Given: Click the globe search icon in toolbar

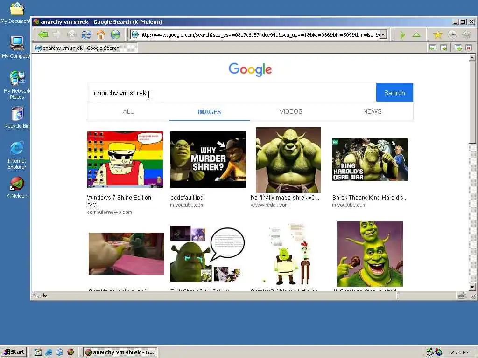Looking at the screenshot, I should tap(115, 34).
